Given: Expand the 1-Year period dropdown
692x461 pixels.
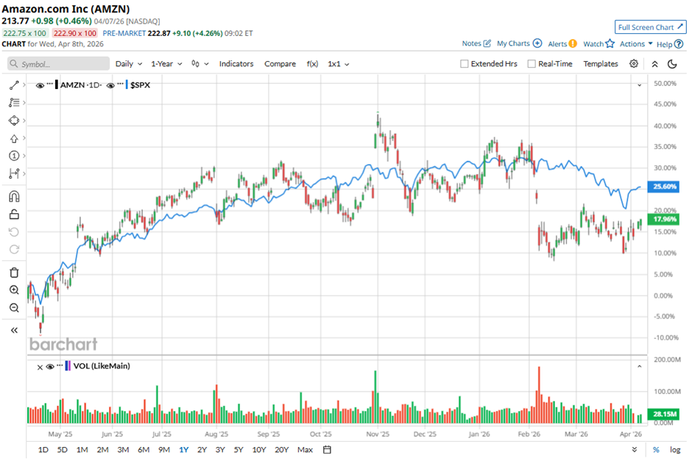Looking at the screenshot, I should pyautogui.click(x=167, y=64).
